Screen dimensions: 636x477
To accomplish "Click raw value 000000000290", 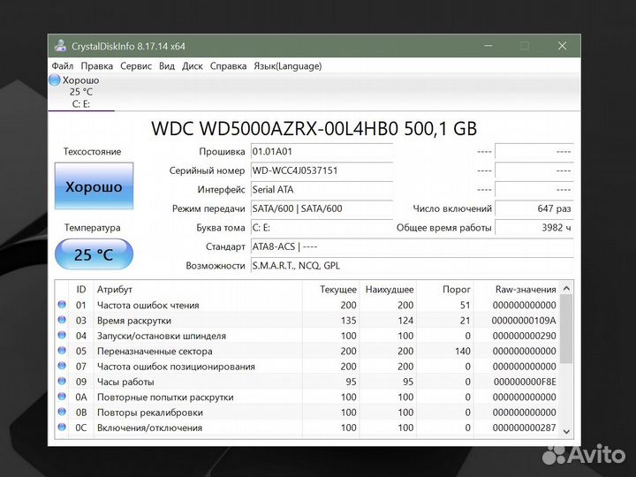I will [x=524, y=336].
